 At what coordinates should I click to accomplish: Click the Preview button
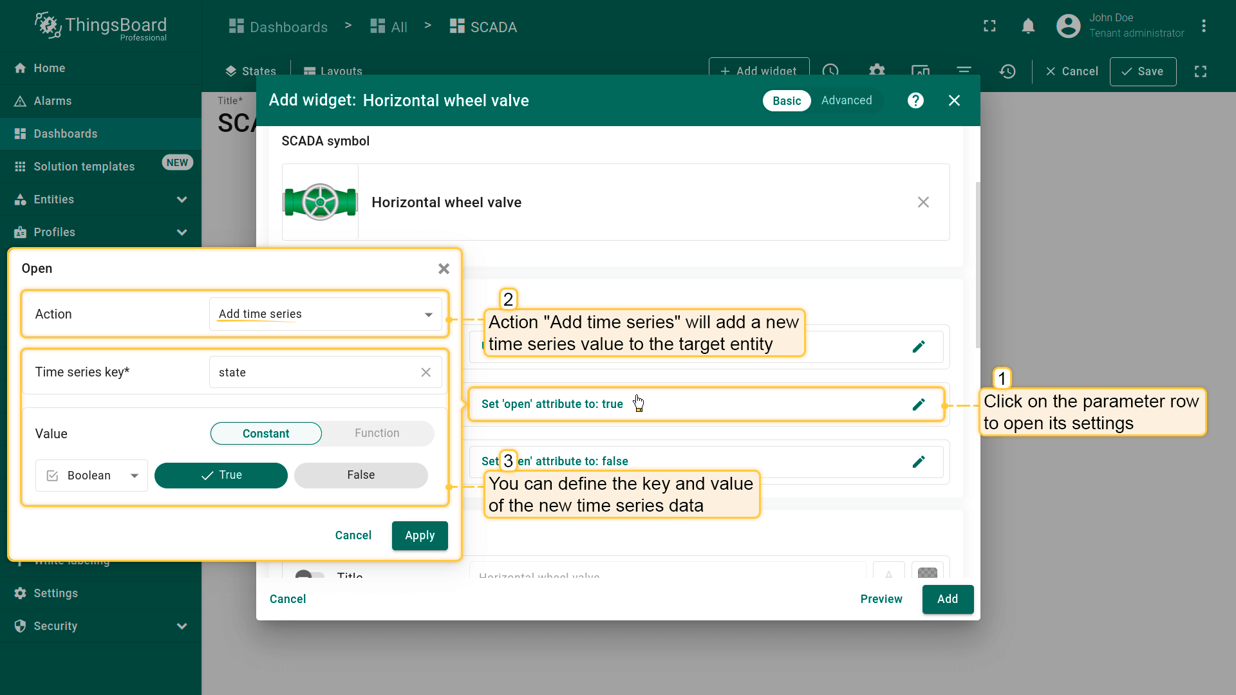pyautogui.click(x=881, y=599)
